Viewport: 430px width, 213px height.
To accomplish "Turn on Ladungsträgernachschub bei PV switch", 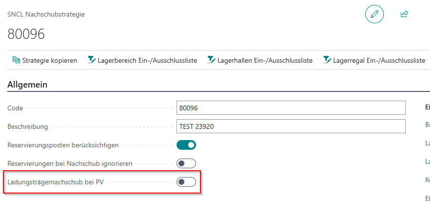I will click(186, 182).
